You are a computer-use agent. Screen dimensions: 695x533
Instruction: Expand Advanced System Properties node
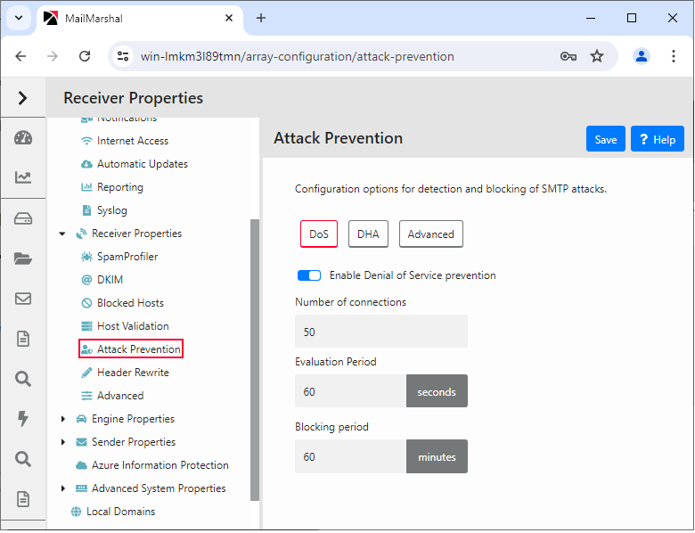pos(62,488)
